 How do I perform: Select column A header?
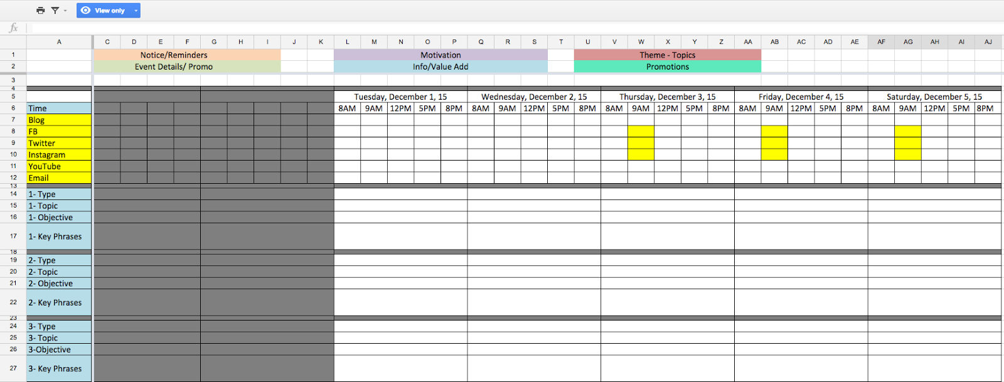coord(59,42)
